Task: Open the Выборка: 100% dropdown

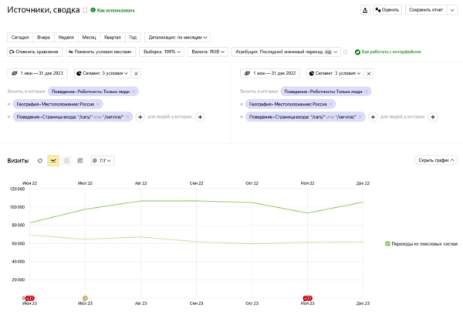Action: (x=163, y=52)
